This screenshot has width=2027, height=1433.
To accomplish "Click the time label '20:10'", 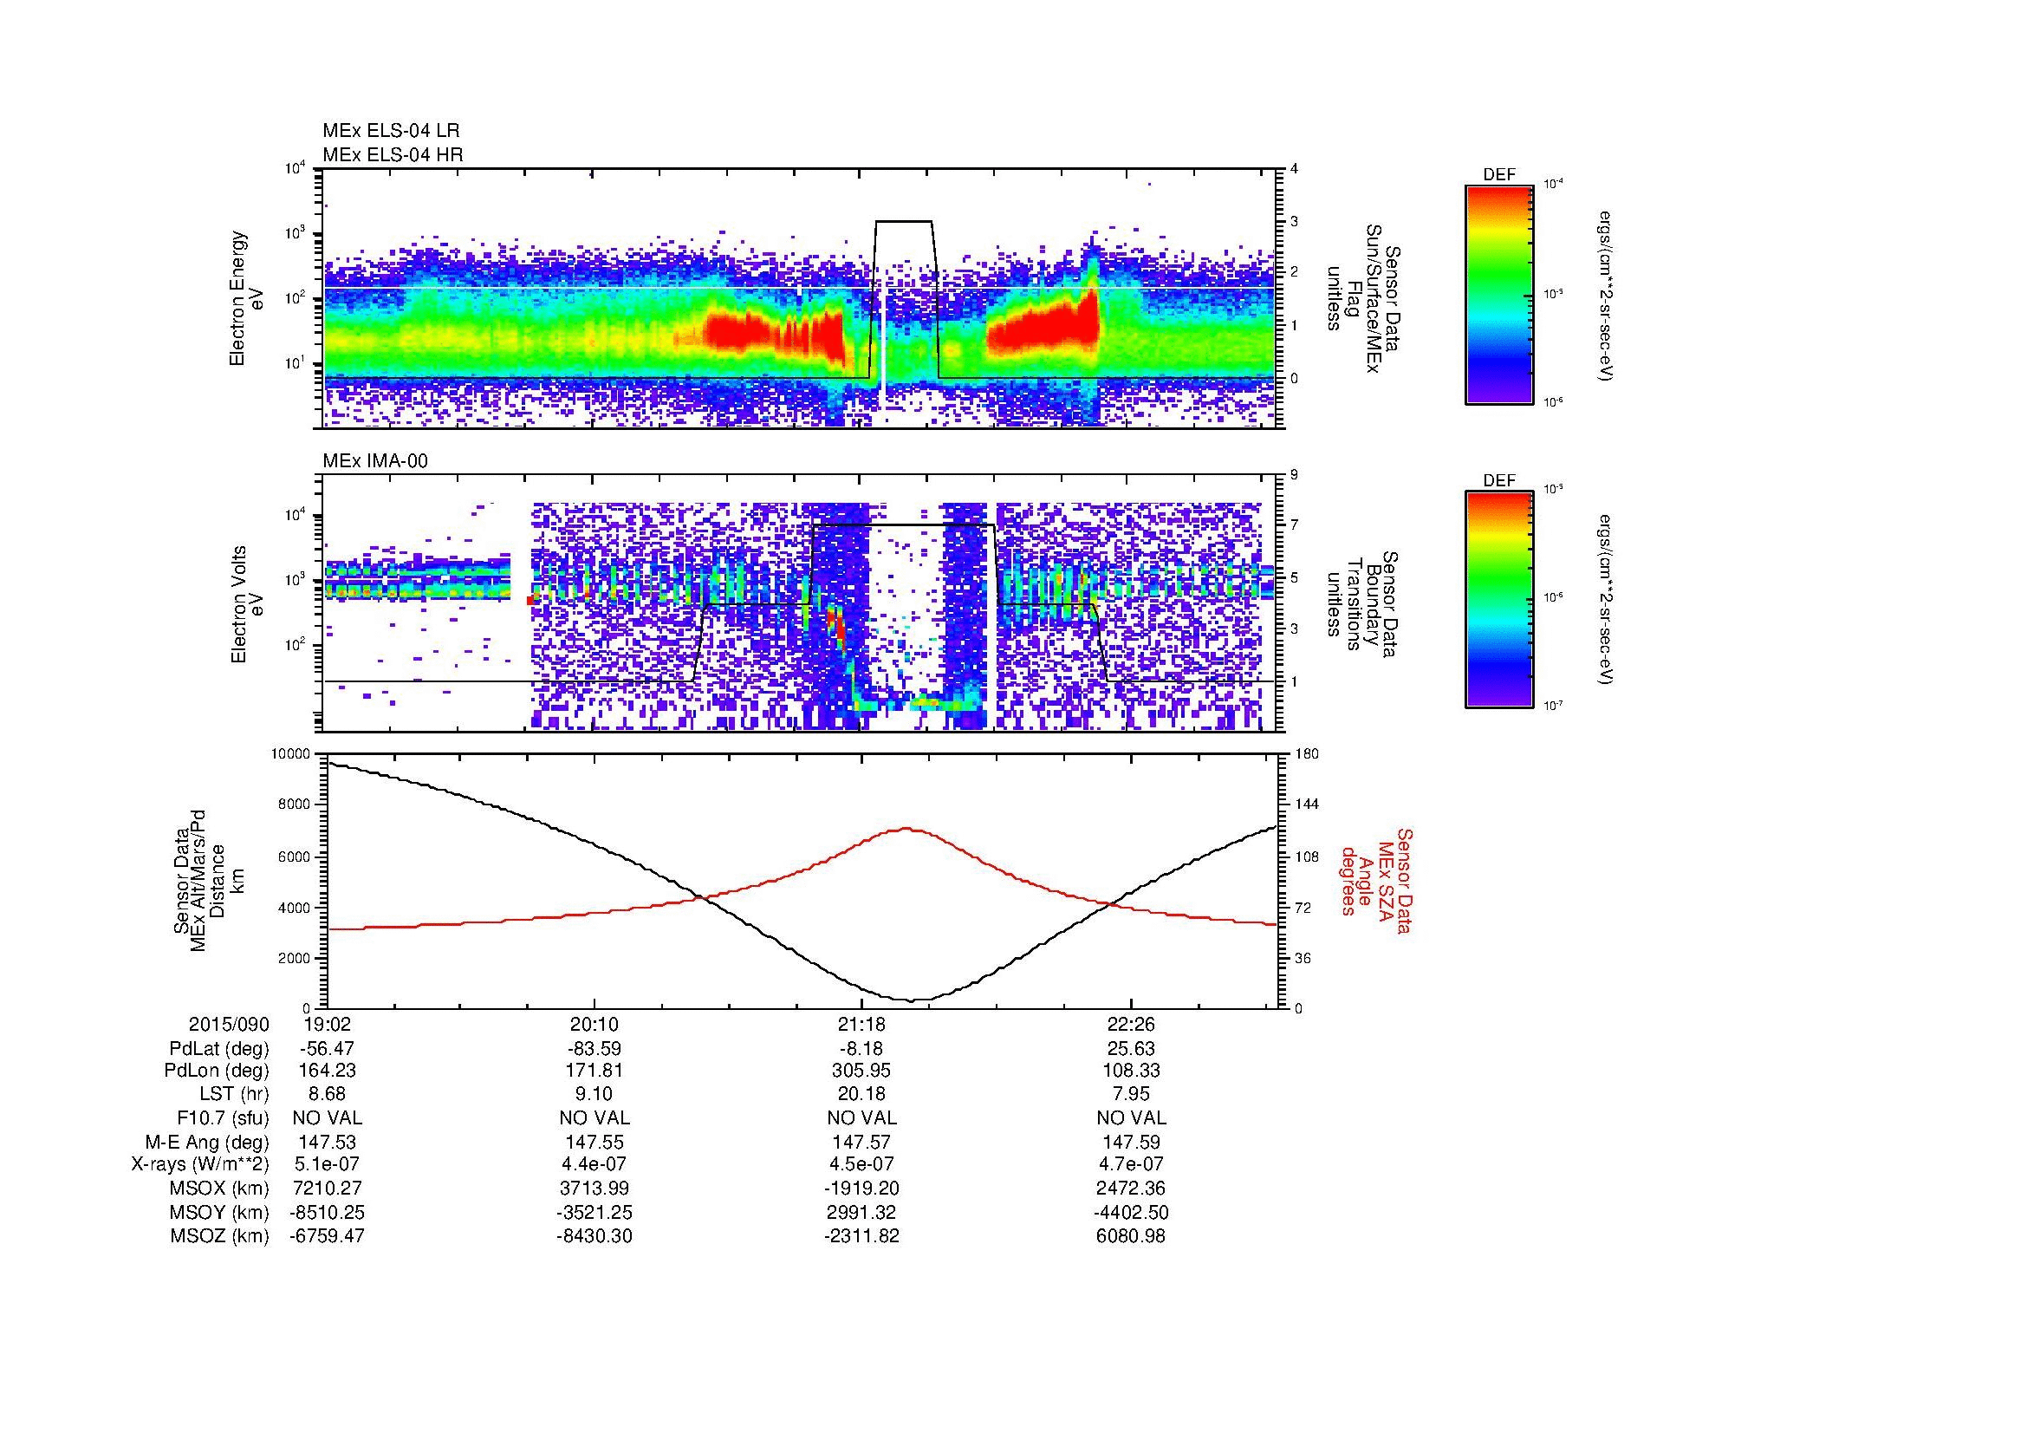I will click(594, 1025).
